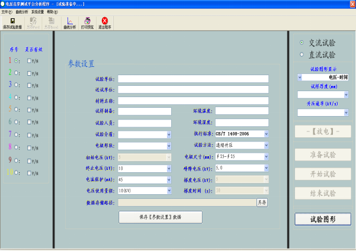The height and width of the screenshot is (251, 356).
Task: Click the 保存【参数设置】数据 button
Action: (x=161, y=217)
